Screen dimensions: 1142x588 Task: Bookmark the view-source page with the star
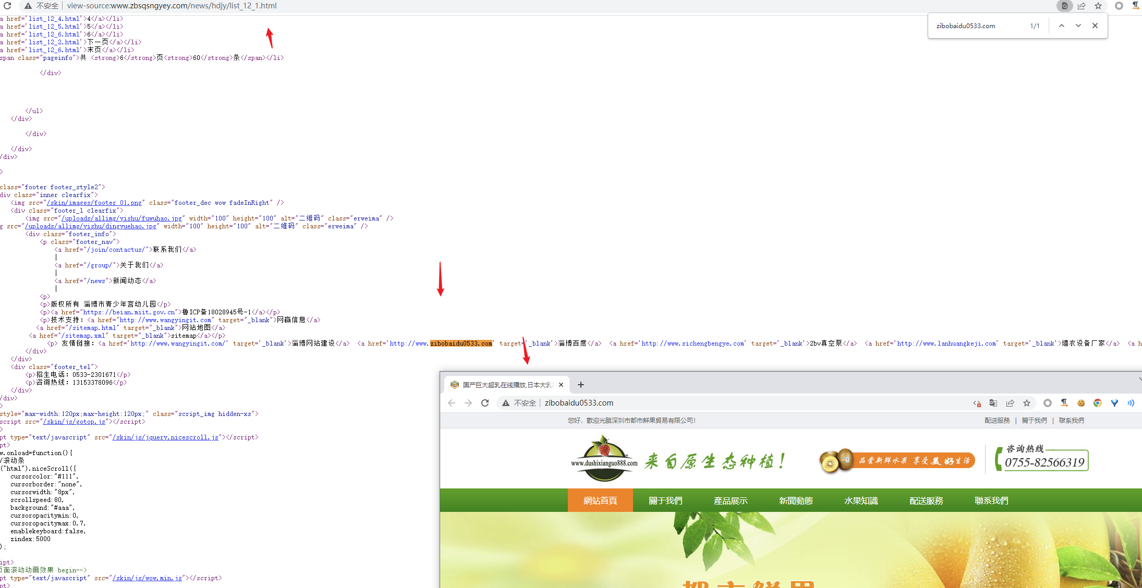tap(1098, 6)
